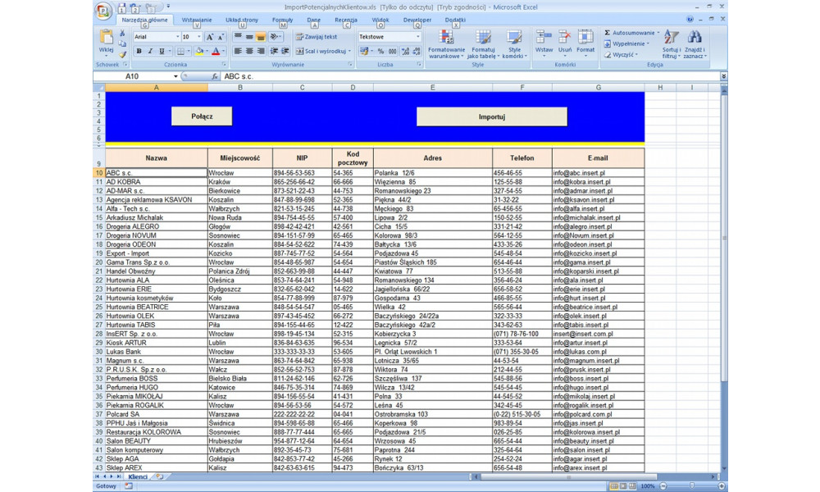Click the Importuj button
820x492 pixels.
pyautogui.click(x=491, y=116)
